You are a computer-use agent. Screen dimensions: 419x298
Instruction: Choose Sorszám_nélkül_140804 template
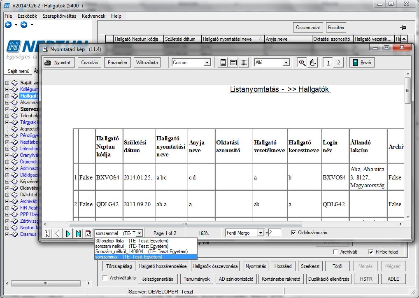[146, 251]
